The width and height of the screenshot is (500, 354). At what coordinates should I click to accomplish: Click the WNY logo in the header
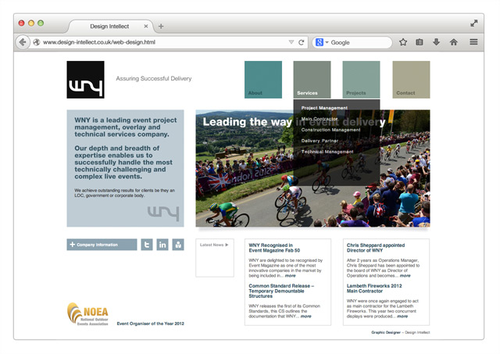click(85, 80)
